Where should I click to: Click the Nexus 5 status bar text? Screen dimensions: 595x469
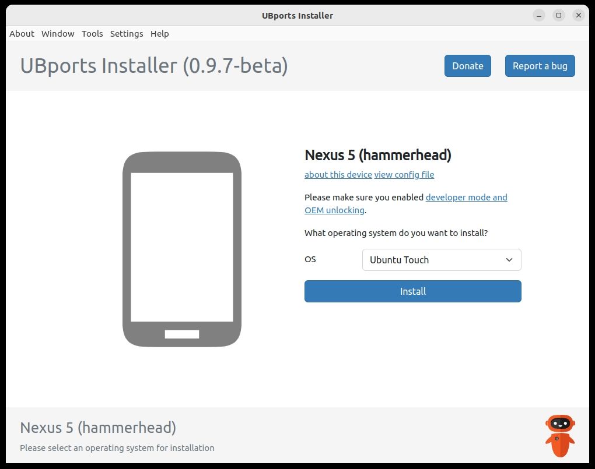pos(97,428)
